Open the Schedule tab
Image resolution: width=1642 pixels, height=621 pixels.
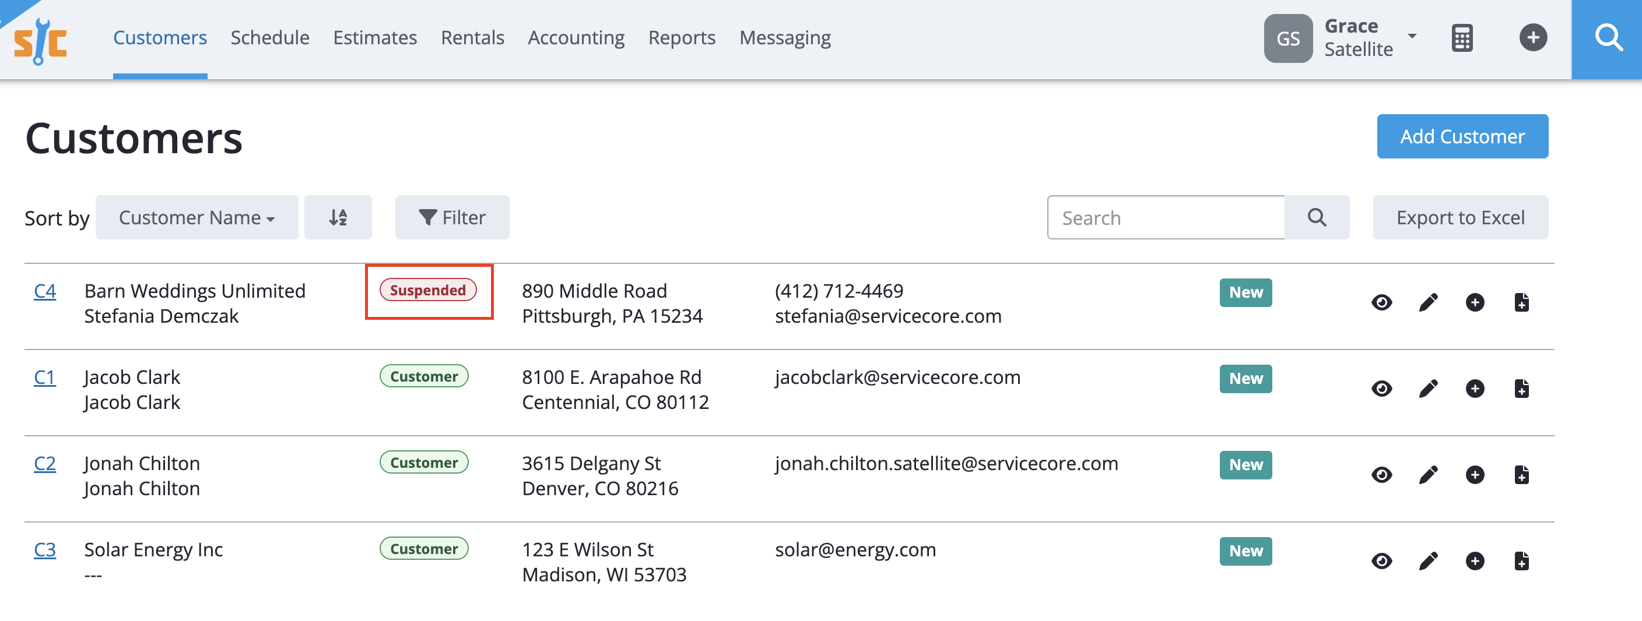click(269, 38)
